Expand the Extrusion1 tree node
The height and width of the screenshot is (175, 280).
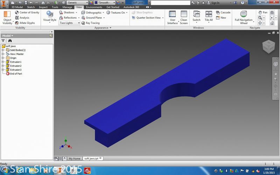pos(3,62)
